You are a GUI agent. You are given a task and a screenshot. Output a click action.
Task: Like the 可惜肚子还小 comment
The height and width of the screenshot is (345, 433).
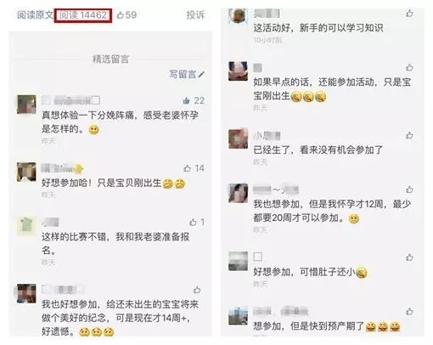409,257
